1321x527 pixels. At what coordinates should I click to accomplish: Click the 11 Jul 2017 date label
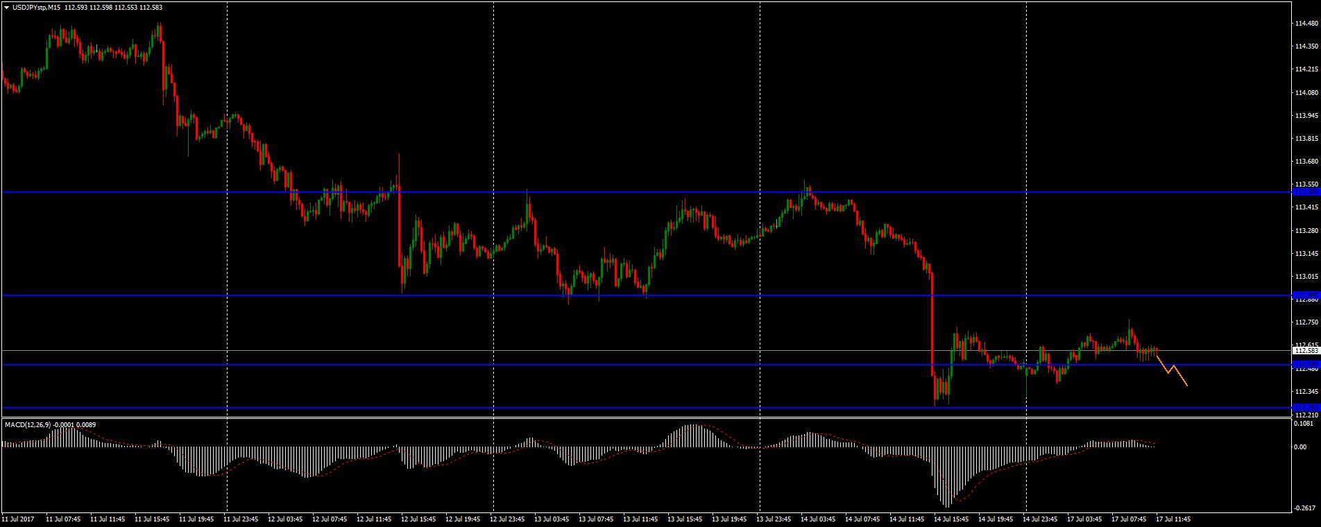[x=18, y=519]
